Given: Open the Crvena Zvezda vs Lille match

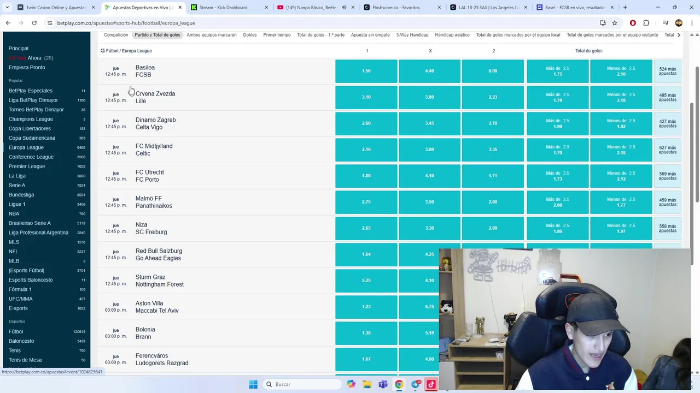Looking at the screenshot, I should 155,97.
